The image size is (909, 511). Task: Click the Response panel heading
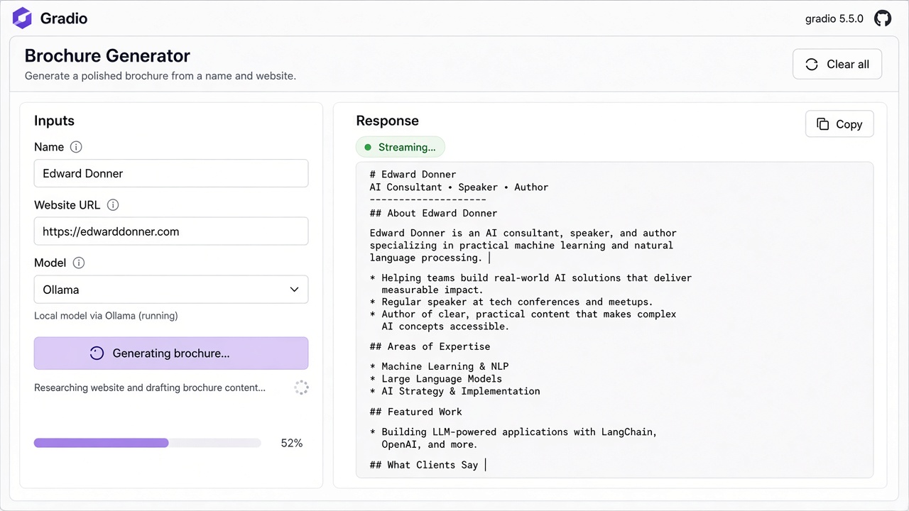388,121
